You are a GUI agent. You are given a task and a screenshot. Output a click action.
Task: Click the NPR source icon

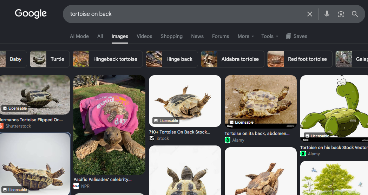tap(76, 186)
